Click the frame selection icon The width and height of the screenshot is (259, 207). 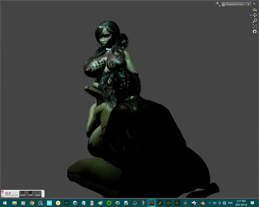point(255,26)
